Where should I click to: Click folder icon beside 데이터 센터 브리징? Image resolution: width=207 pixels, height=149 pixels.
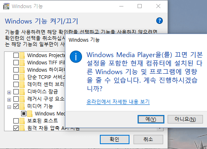(22, 85)
